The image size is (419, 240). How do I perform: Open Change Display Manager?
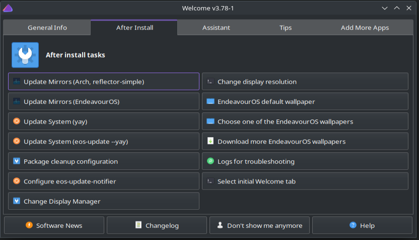point(104,201)
